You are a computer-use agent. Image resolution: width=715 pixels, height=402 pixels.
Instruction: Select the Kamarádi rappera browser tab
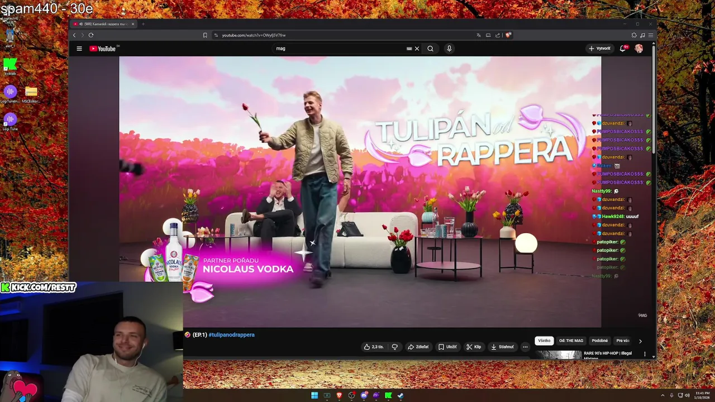click(x=104, y=24)
